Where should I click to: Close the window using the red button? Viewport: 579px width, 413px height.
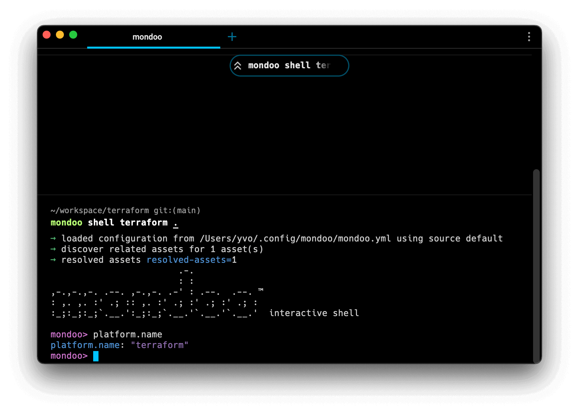click(47, 35)
